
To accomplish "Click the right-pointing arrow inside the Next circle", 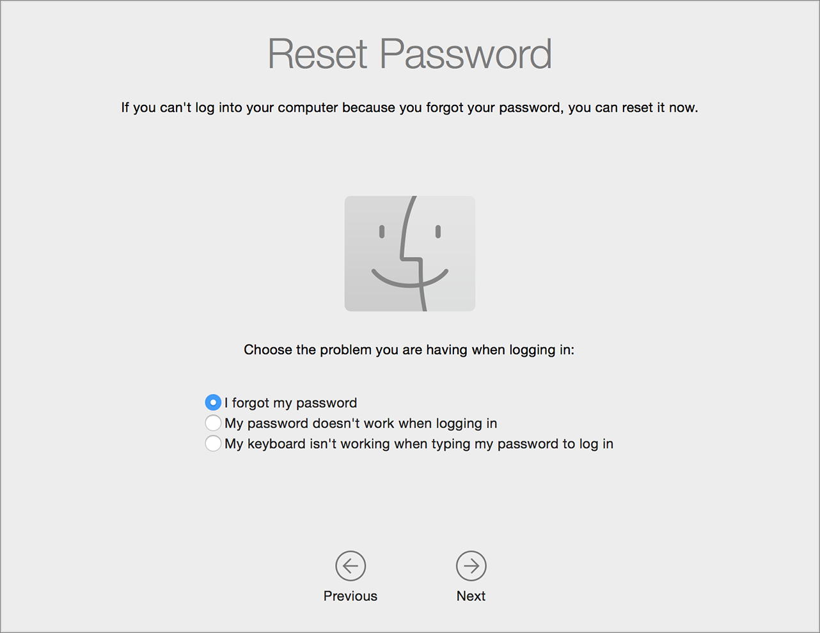I will (x=471, y=566).
